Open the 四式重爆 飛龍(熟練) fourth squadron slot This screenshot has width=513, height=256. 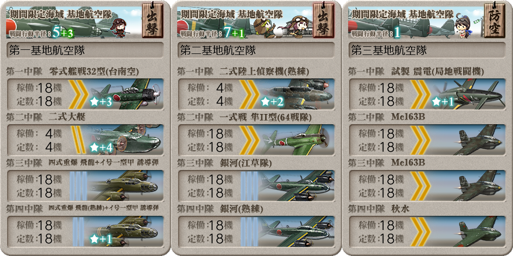(84, 232)
